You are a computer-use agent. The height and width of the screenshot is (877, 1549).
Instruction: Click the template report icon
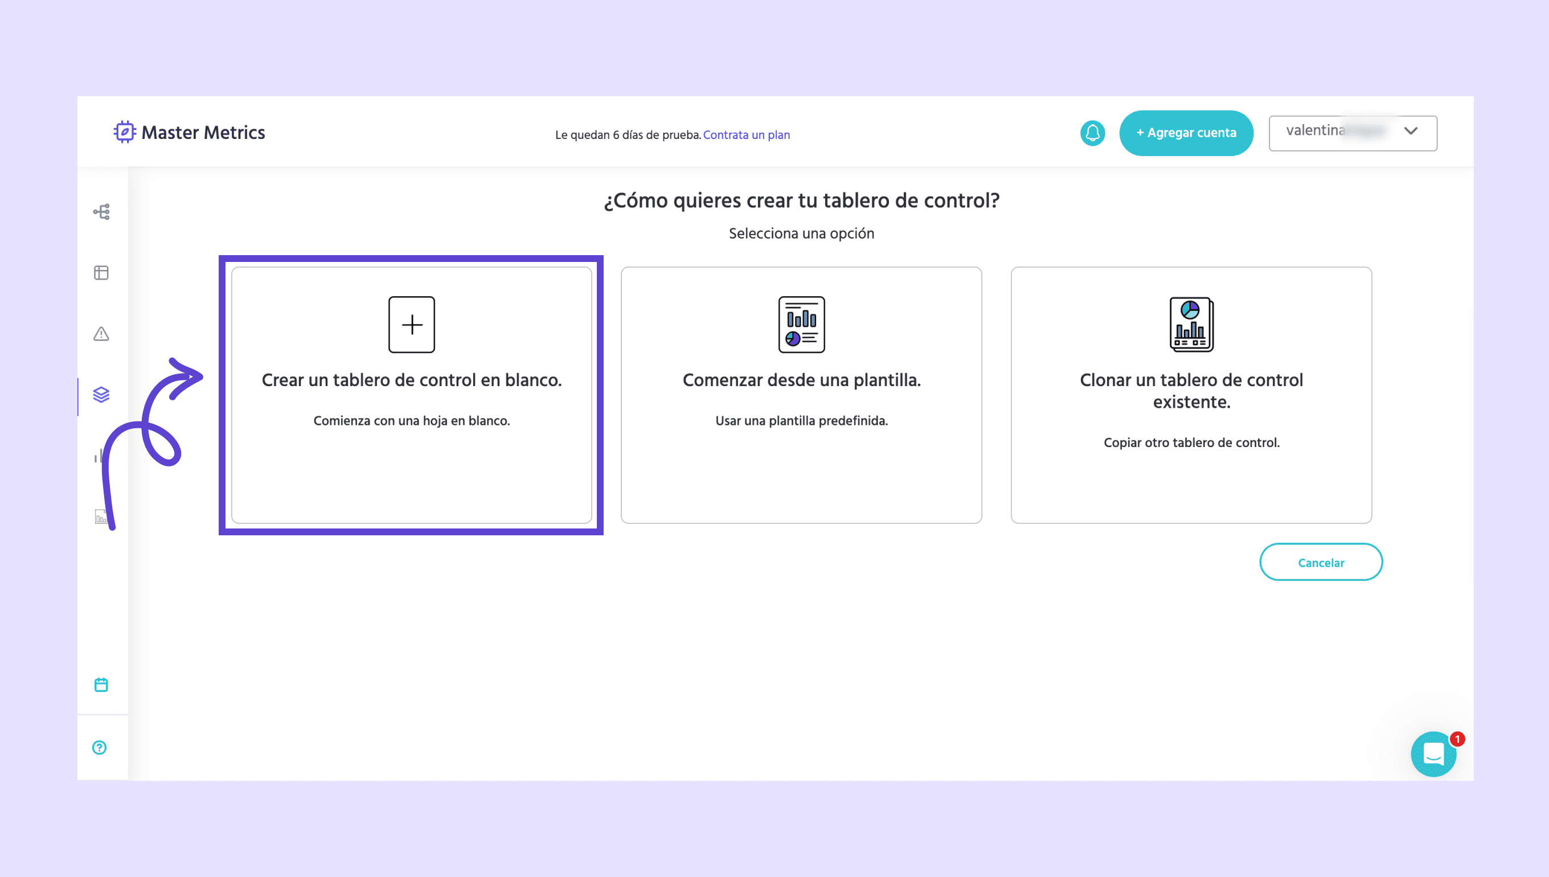801,325
